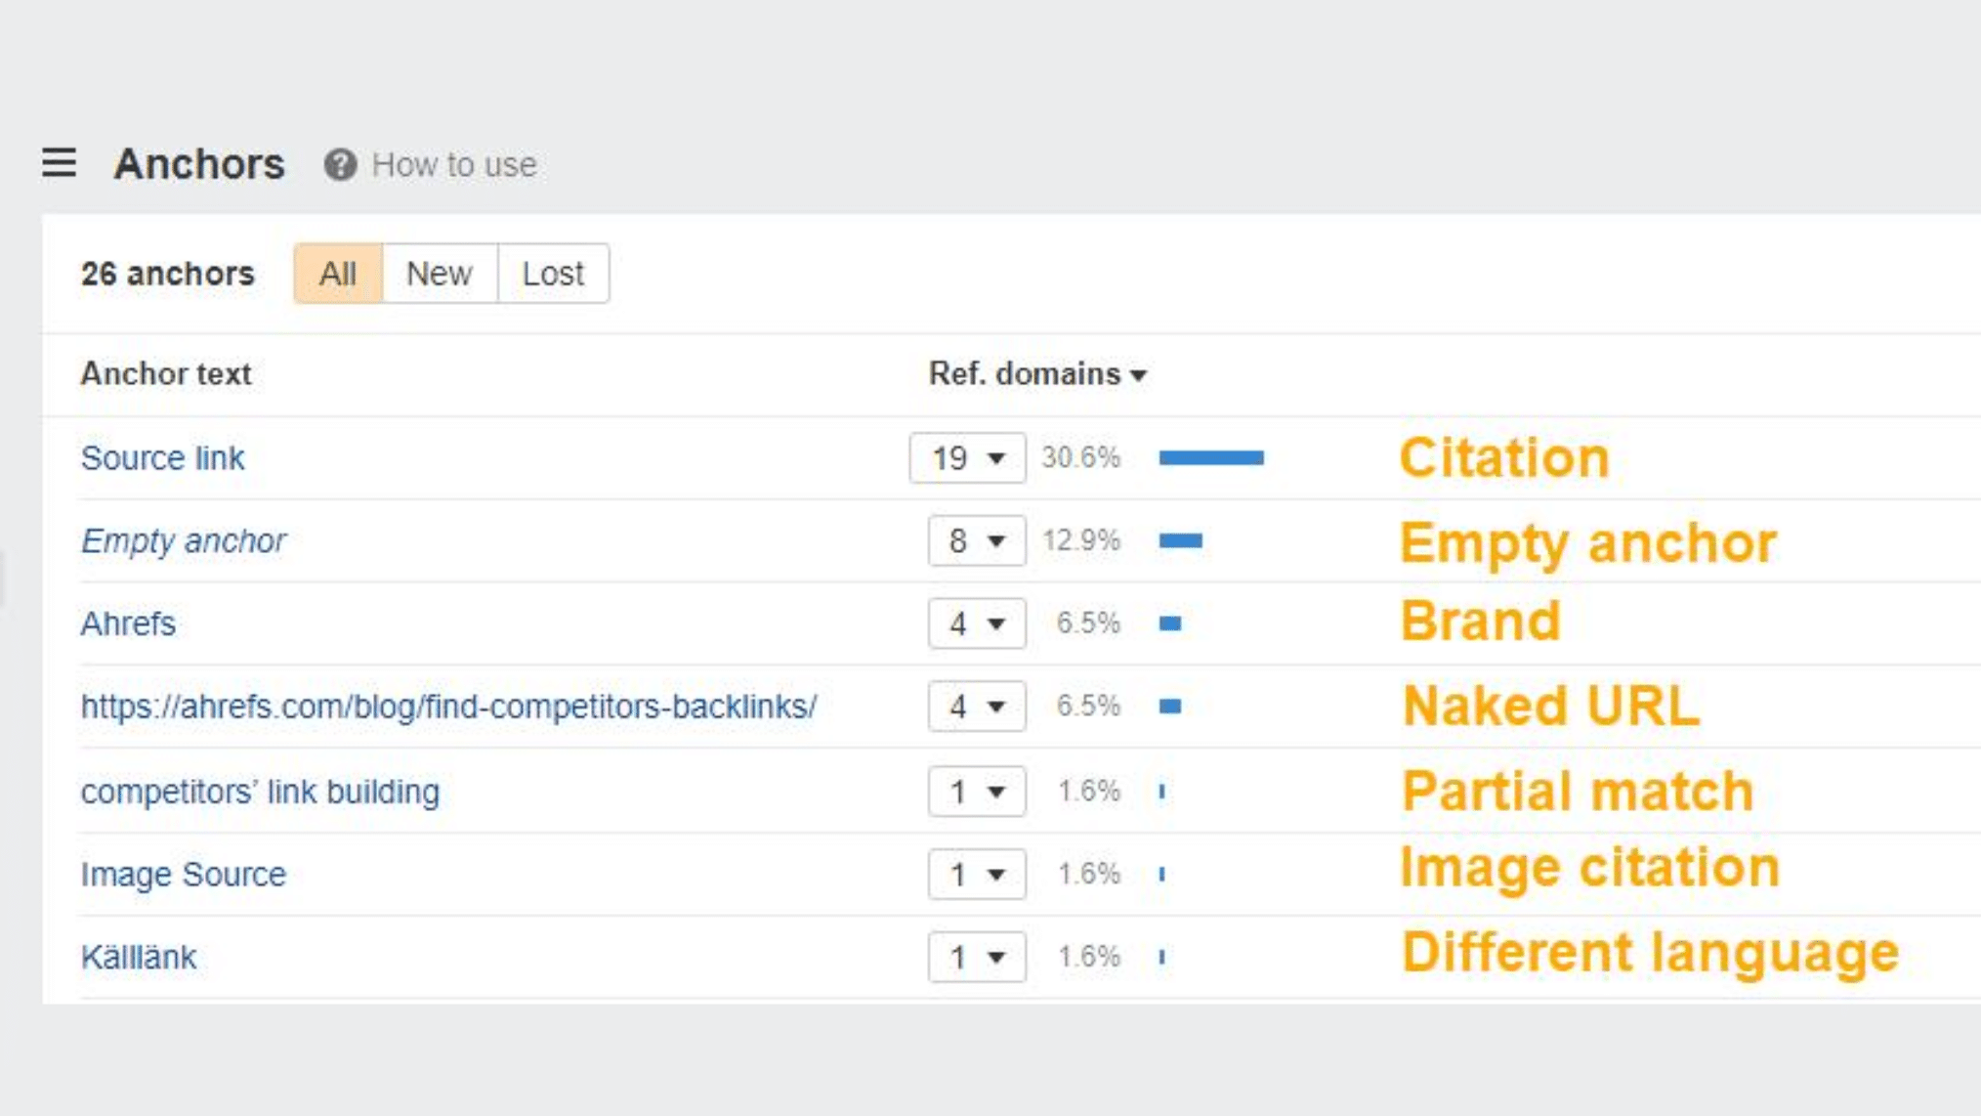Open the Empty anchor entry
Image resolution: width=1981 pixels, height=1116 pixels.
pos(184,540)
